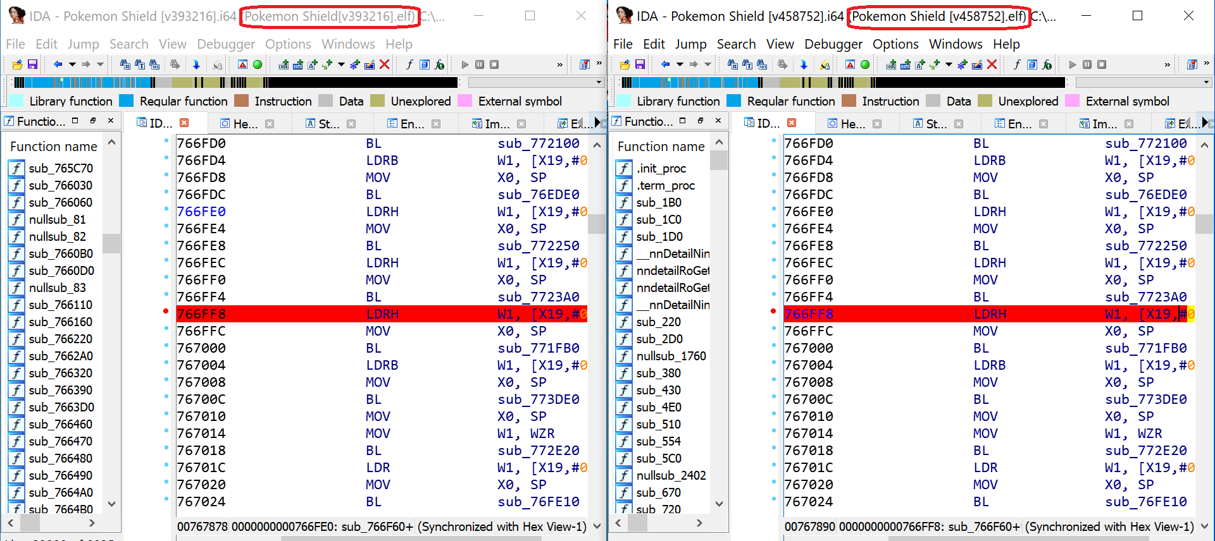1215x541 pixels.
Task: Click Function name column header in right window
Action: click(661, 147)
